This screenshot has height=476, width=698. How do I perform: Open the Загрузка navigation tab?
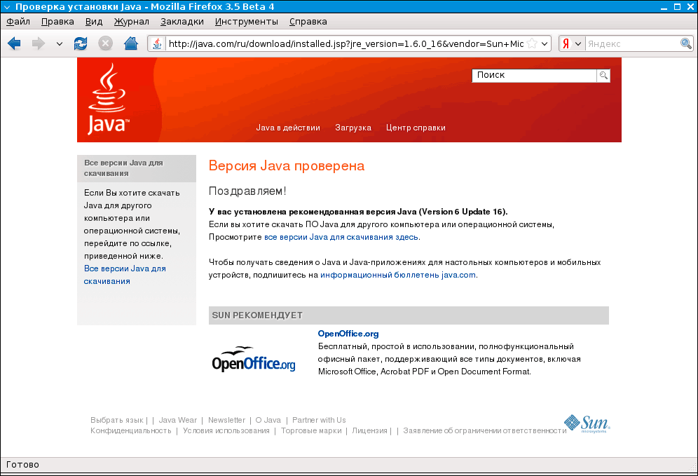[353, 128]
